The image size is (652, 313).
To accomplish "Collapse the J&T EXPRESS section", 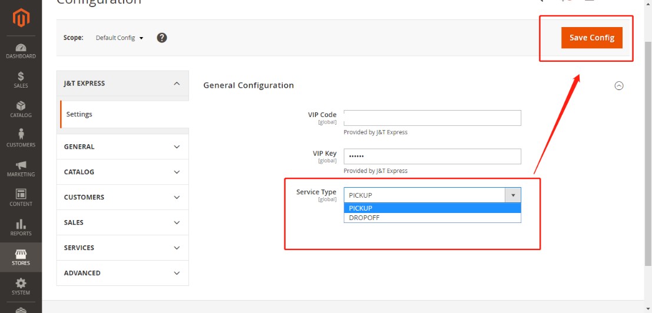I will click(123, 84).
